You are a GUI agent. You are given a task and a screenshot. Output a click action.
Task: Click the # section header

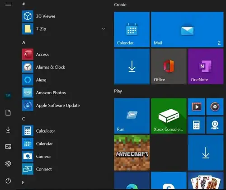click(x=24, y=4)
